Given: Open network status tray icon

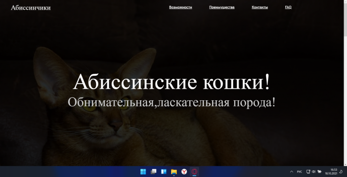Looking at the screenshot, I should point(308,172).
